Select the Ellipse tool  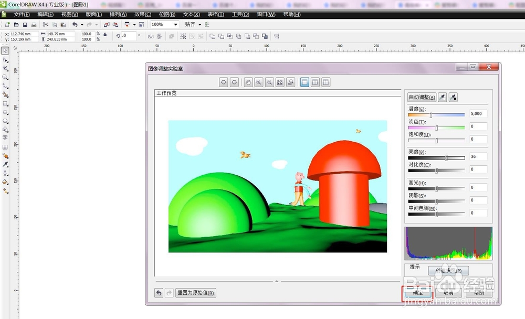5,112
